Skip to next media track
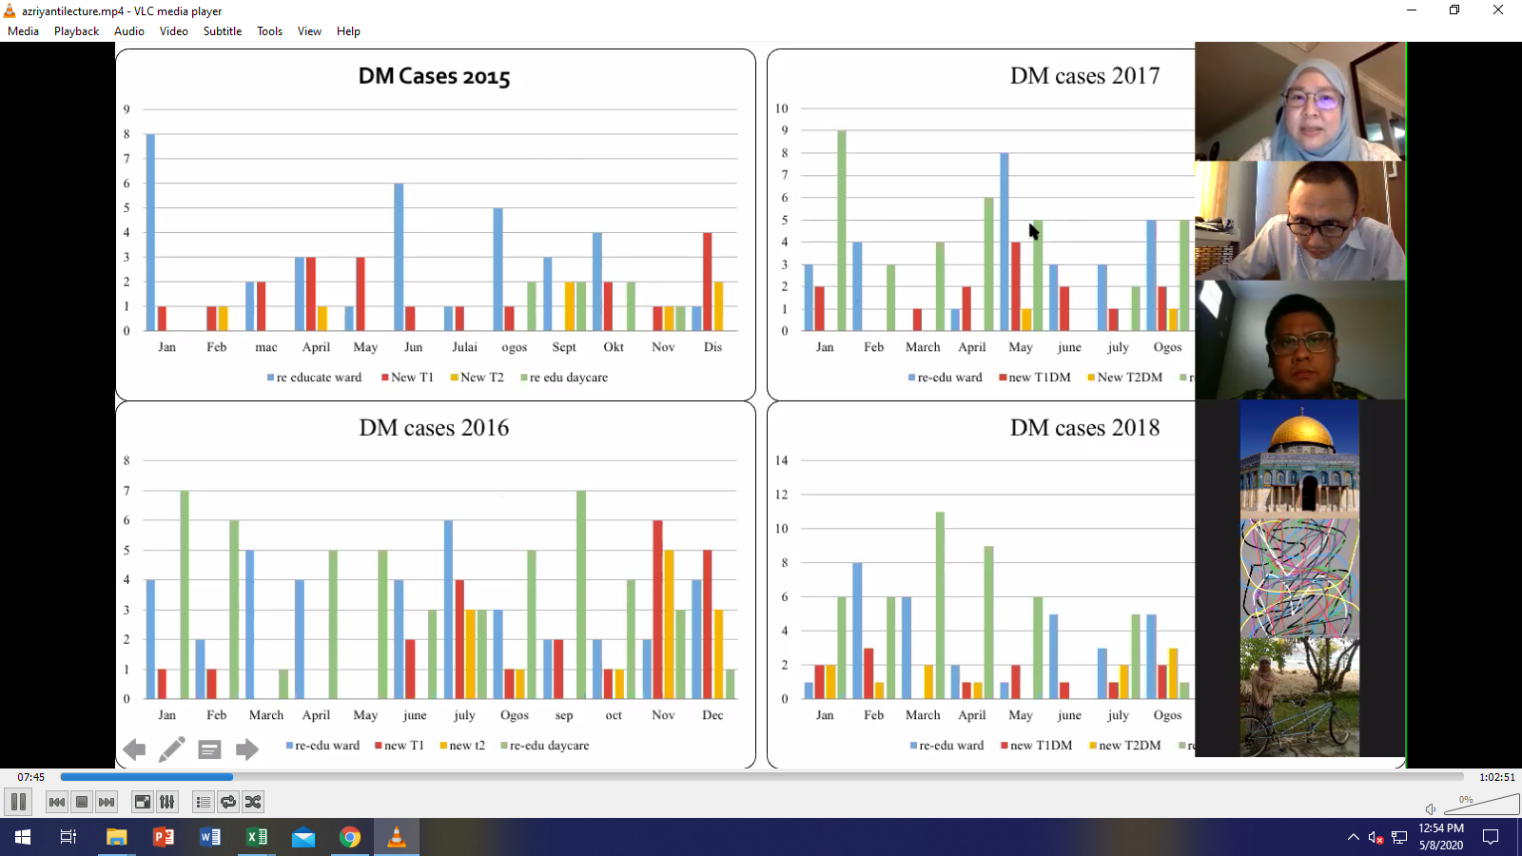Image resolution: width=1522 pixels, height=856 pixels. [107, 802]
